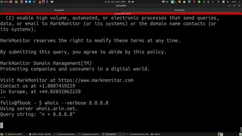Click the terminal scrollbar handle

tap(241, 130)
